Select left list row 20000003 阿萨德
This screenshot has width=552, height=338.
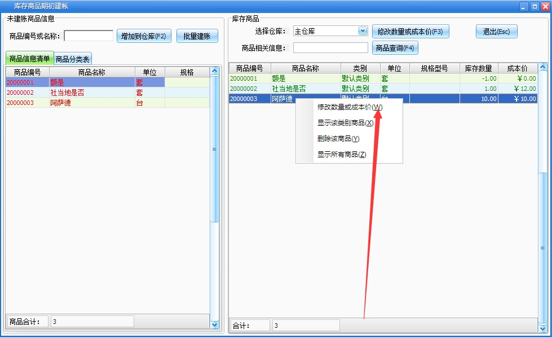coord(107,103)
